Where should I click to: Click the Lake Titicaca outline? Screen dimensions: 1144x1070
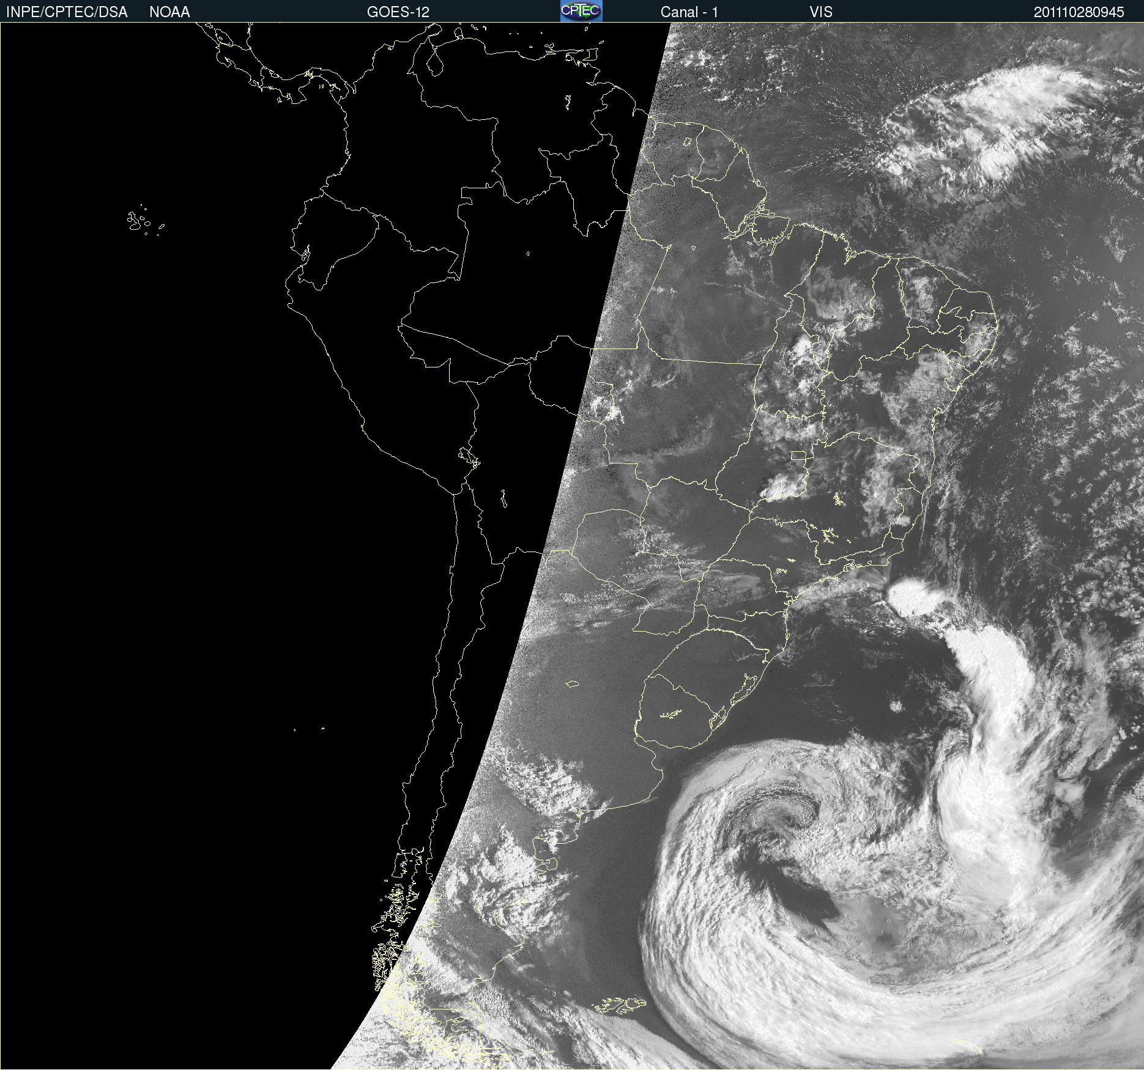coord(469,456)
